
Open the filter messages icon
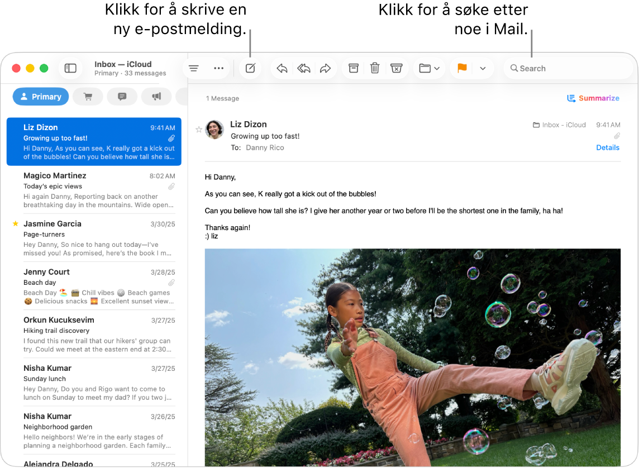193,68
